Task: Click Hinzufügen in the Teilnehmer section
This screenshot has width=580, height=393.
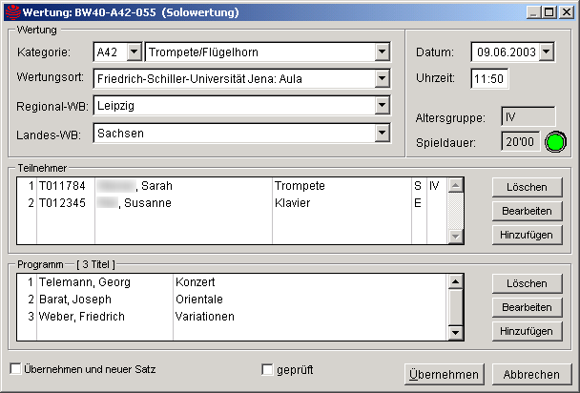Action: click(x=527, y=235)
